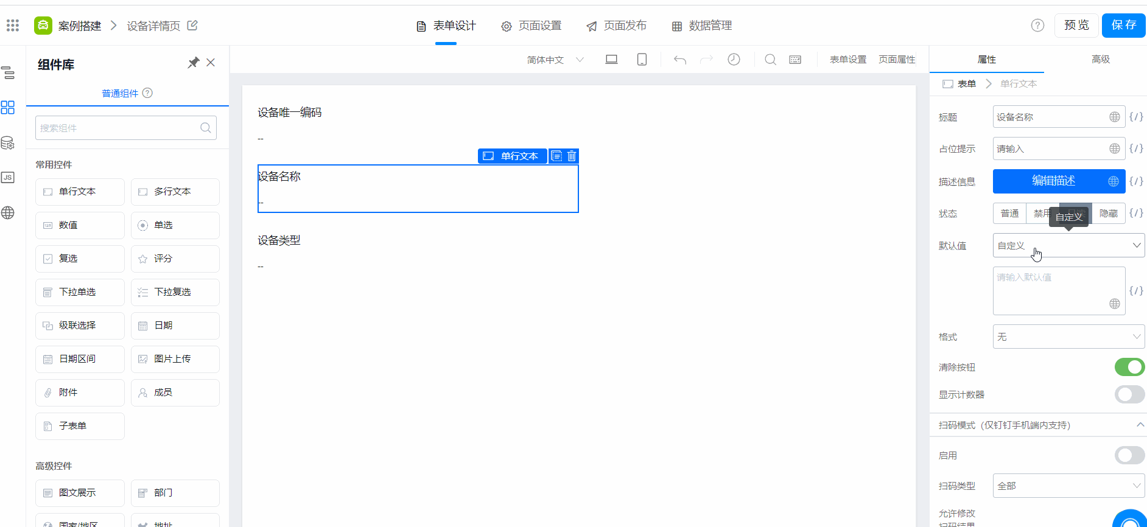1147x527 pixels.
Task: Click the 编辑描述 button
Action: pyautogui.click(x=1059, y=181)
